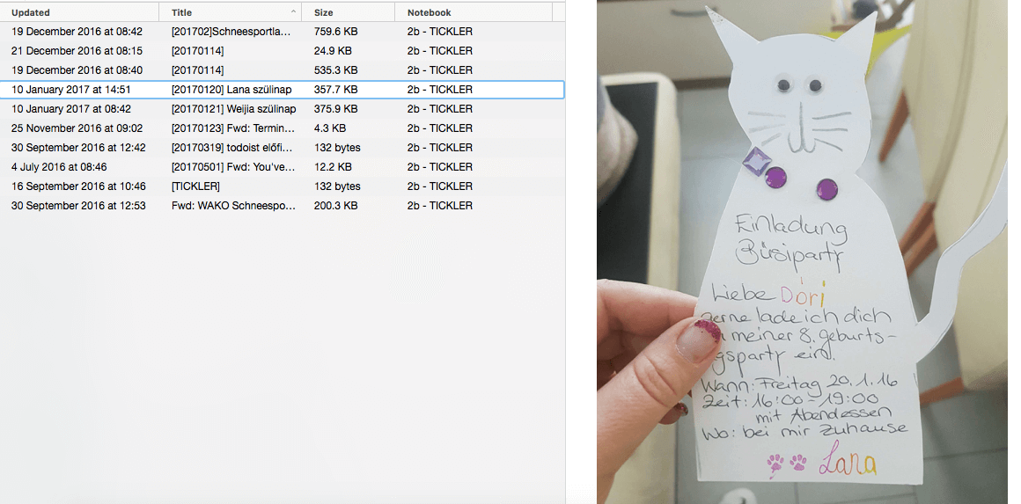Select note "[20170123] Fwd: Termin…"

pyautogui.click(x=233, y=128)
